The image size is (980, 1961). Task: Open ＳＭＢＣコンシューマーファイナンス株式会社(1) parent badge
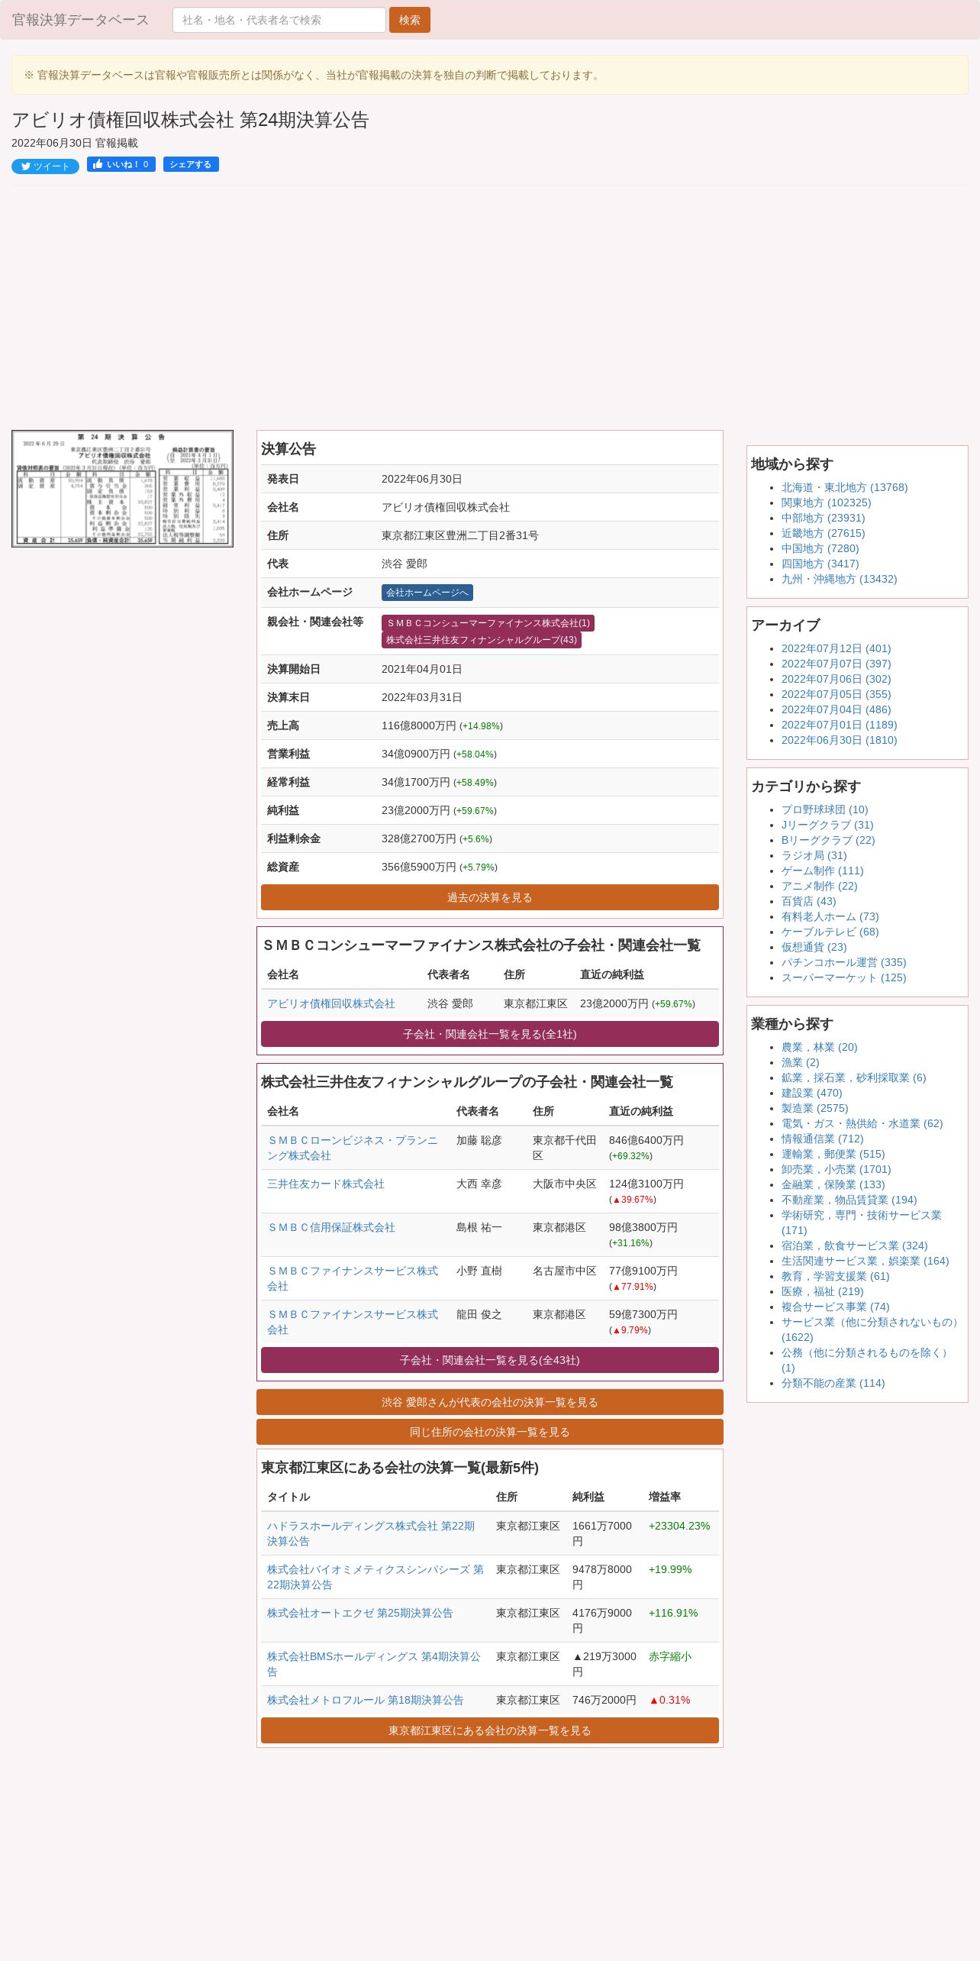tap(488, 623)
